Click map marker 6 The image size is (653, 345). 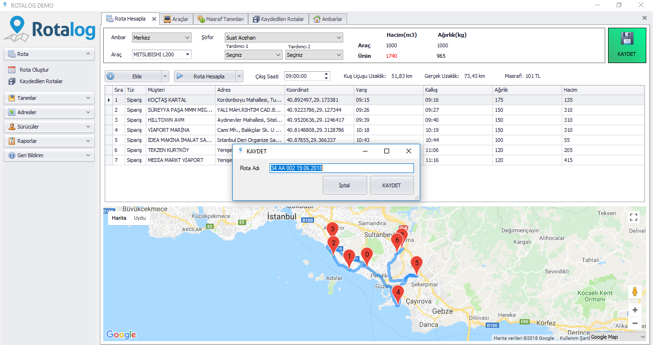click(x=396, y=242)
